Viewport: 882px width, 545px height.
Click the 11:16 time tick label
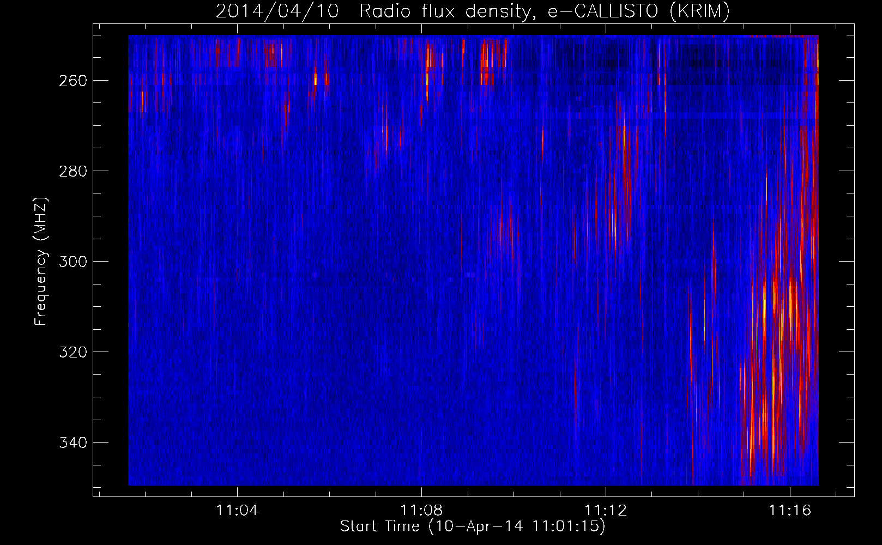790,511
